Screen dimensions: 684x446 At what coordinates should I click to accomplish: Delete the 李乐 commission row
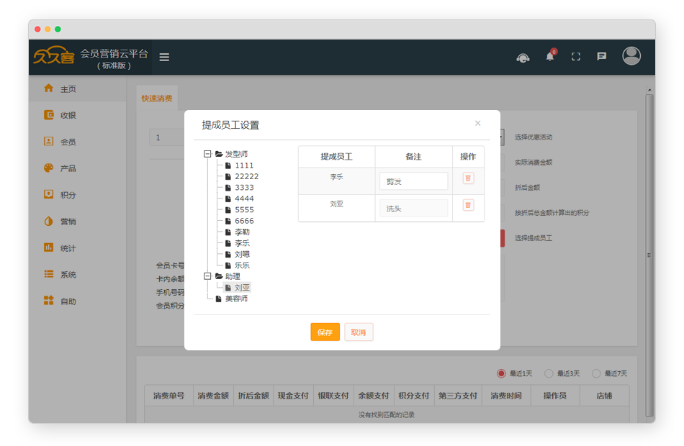(468, 178)
